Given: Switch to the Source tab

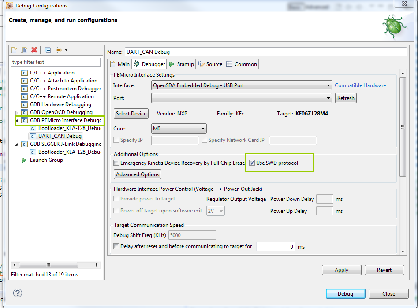Looking at the screenshot, I should (210, 64).
